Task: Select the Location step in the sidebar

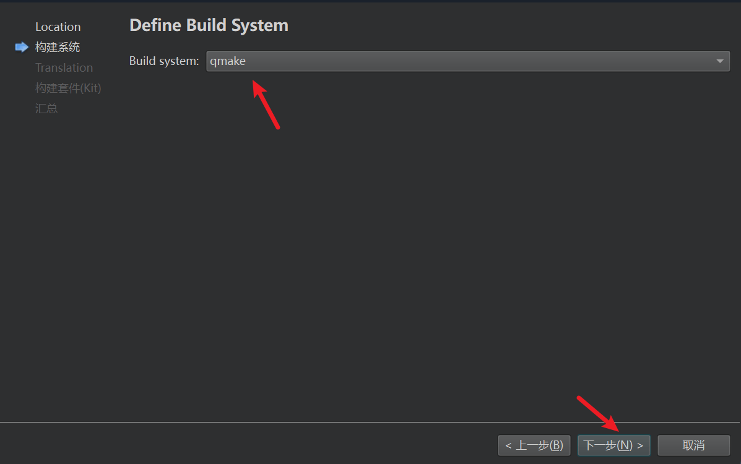Action: (x=58, y=27)
